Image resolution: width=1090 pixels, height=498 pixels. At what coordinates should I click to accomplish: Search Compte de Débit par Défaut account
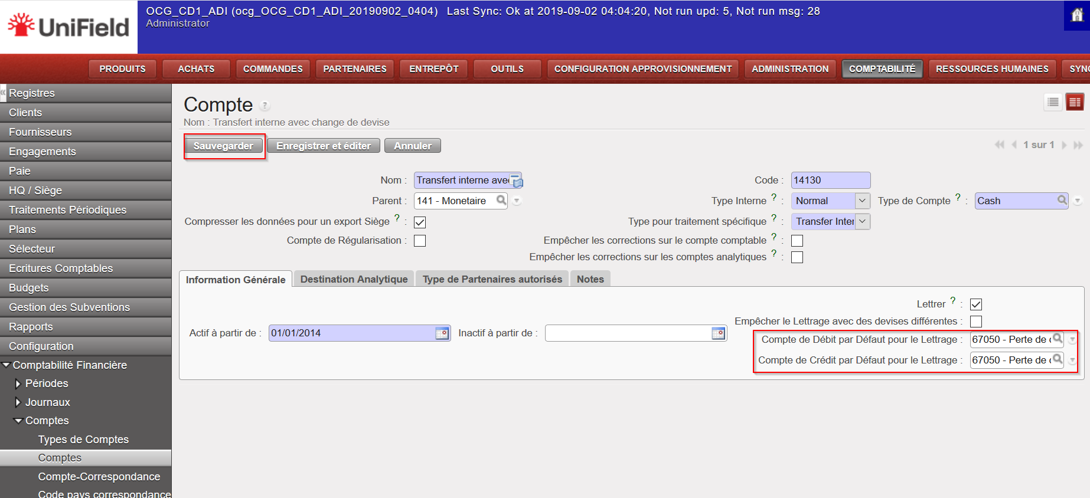(1058, 339)
